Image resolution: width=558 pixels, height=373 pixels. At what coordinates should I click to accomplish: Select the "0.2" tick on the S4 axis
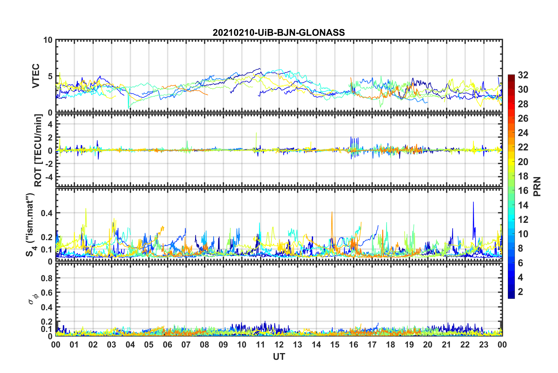pyautogui.click(x=47, y=237)
